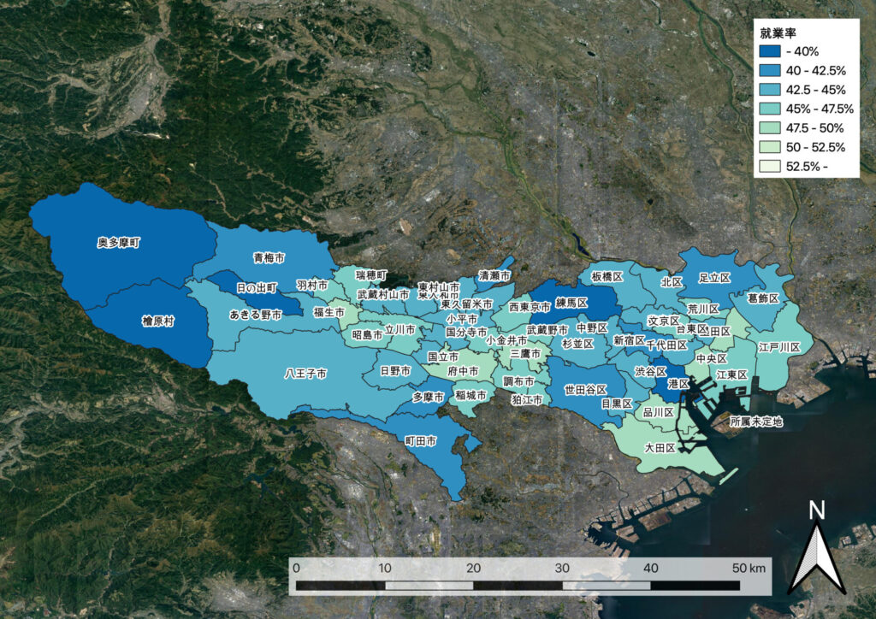Pick the '45% - 47.5%' legend swatch
Viewport: 876px width, 619px height.
[772, 109]
